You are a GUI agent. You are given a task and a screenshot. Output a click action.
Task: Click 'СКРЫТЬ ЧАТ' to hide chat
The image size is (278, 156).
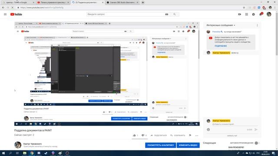click(232, 136)
